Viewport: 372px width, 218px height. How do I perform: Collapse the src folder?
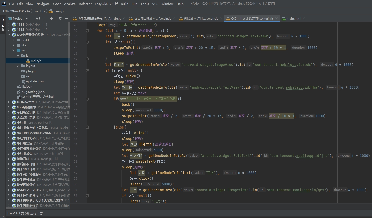click(x=13, y=50)
